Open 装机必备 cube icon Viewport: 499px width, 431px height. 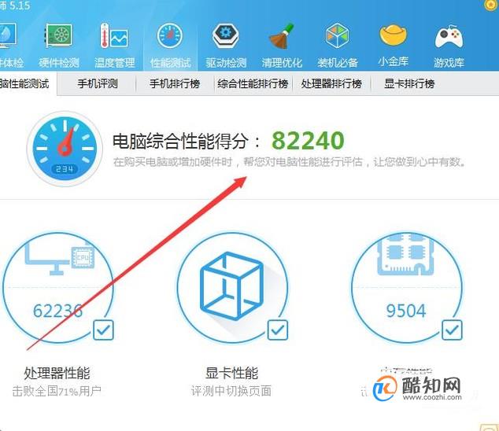337,35
